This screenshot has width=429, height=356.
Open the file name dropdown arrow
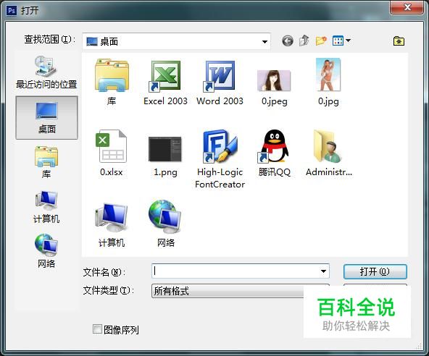(323, 271)
